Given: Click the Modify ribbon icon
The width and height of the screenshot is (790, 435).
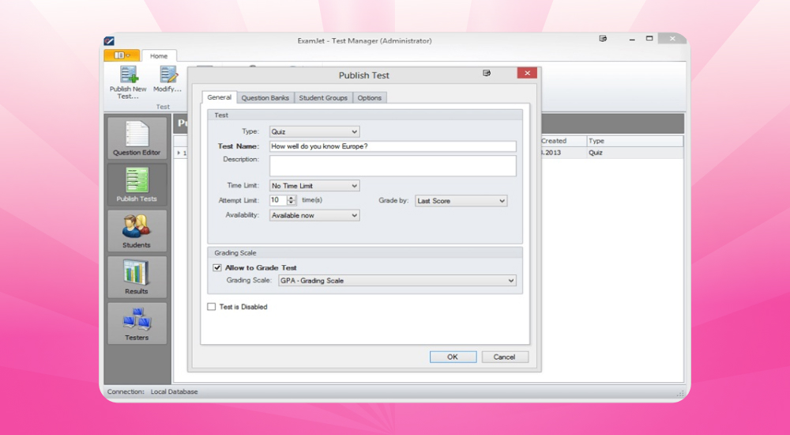Looking at the screenshot, I should [x=168, y=76].
